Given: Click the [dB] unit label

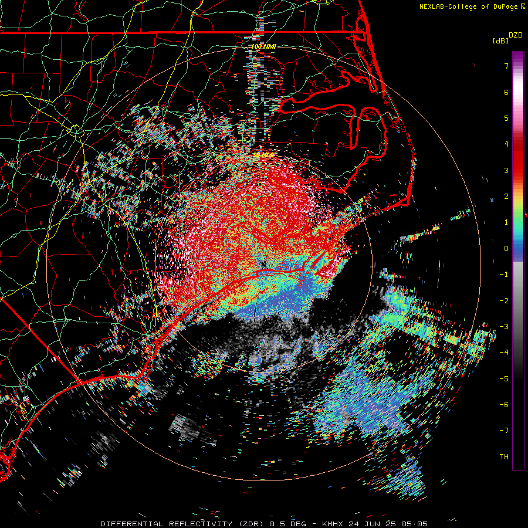Looking at the screenshot, I should click(500, 40).
